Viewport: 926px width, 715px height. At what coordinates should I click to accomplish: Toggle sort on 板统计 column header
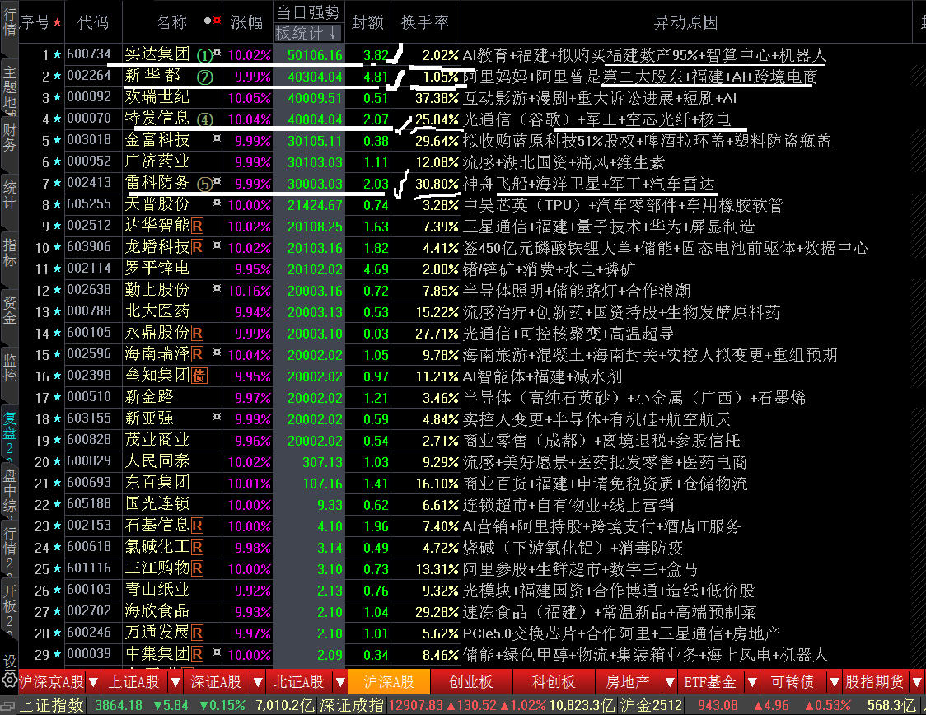point(307,32)
